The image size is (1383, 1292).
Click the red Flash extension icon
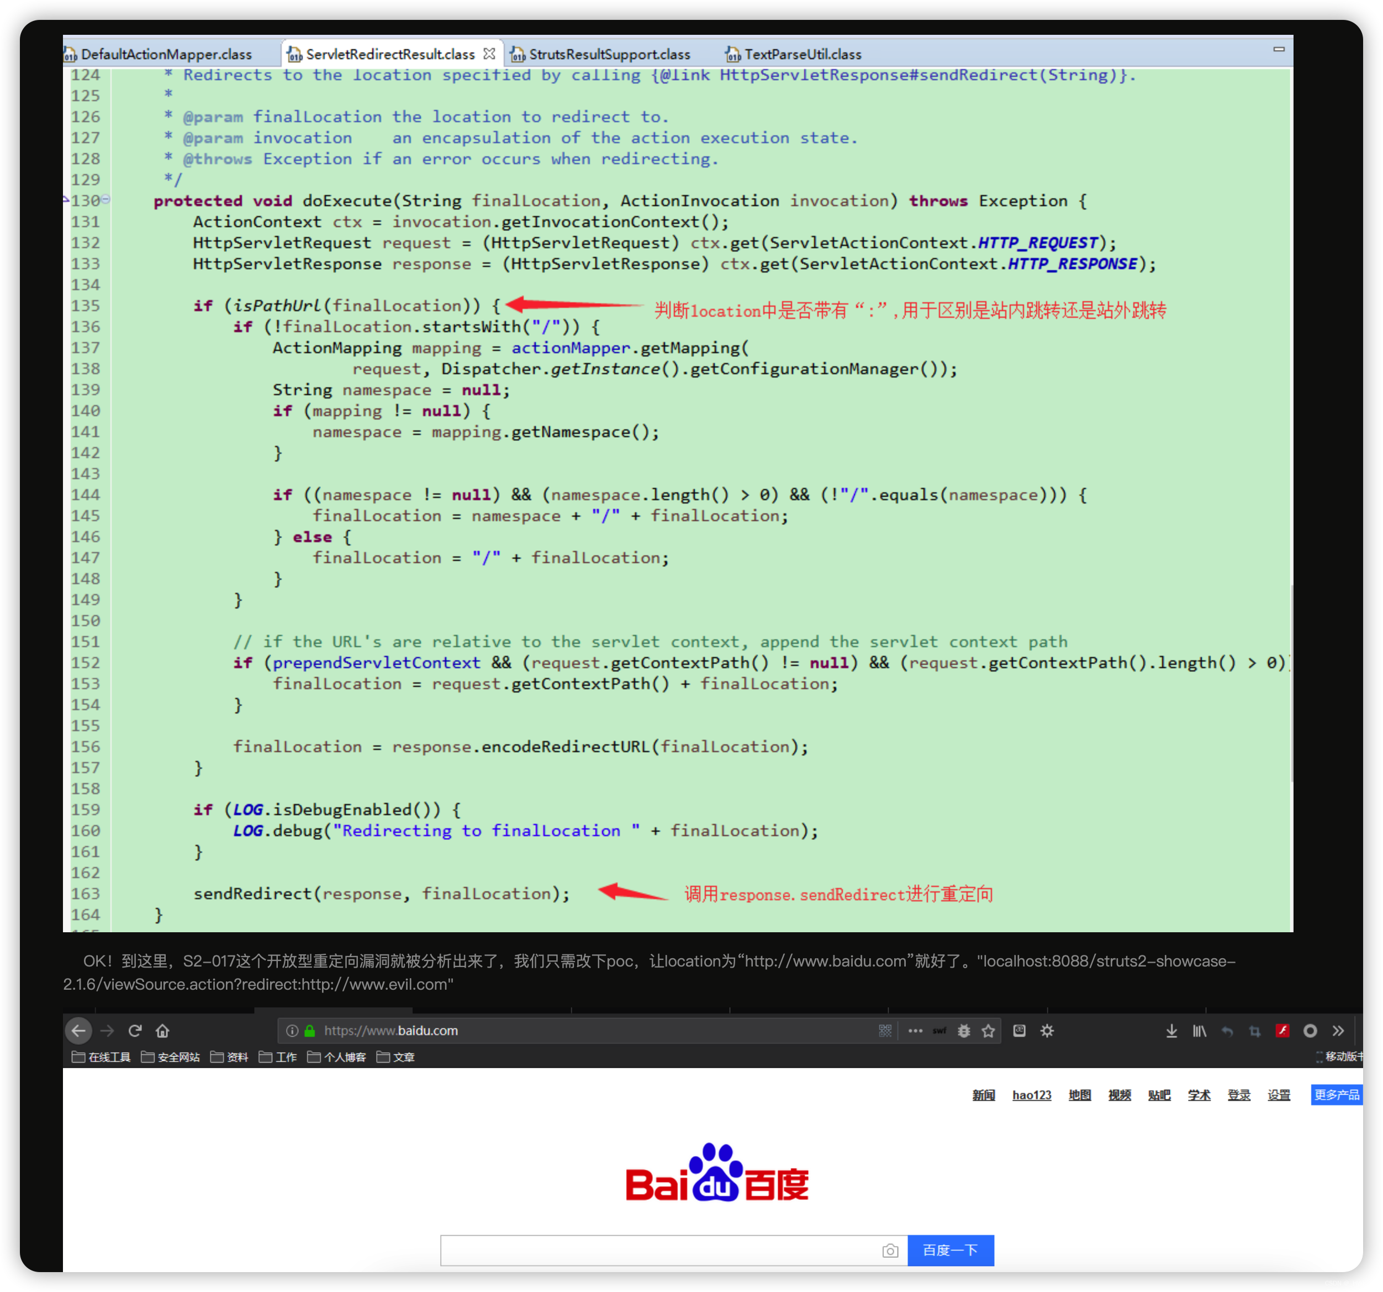click(1282, 1030)
